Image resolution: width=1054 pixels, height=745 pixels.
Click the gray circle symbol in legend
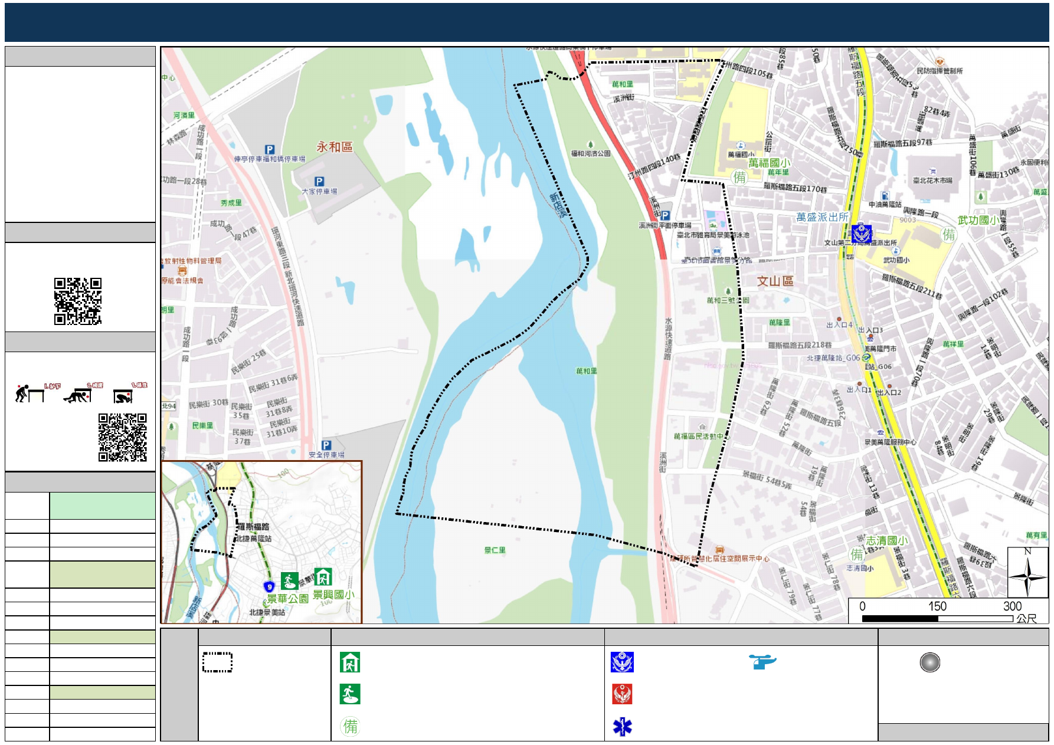click(x=929, y=662)
